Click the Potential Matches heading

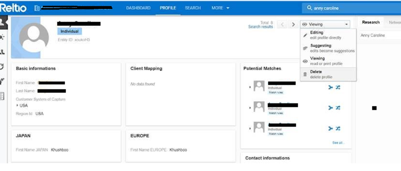coord(262,68)
